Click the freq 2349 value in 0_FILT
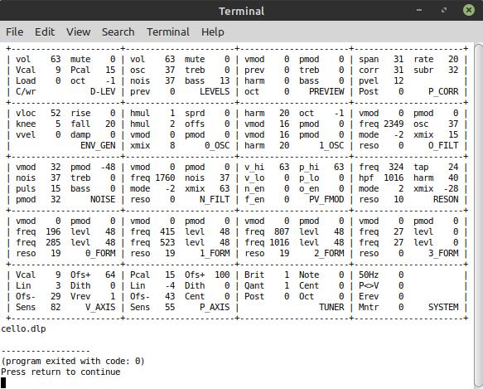The image size is (483, 389). pos(394,124)
